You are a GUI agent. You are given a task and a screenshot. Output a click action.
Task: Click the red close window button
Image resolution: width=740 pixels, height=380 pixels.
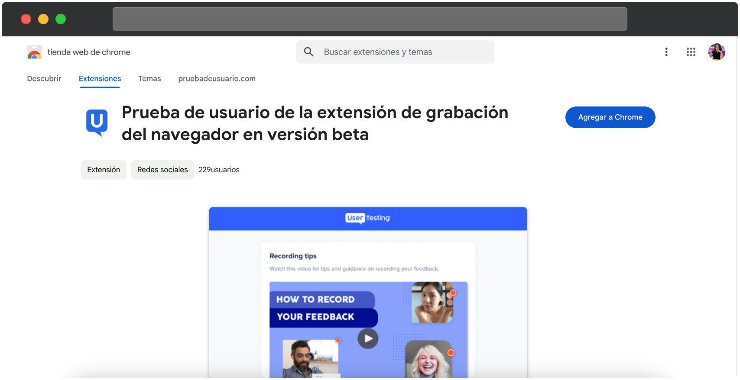click(26, 19)
